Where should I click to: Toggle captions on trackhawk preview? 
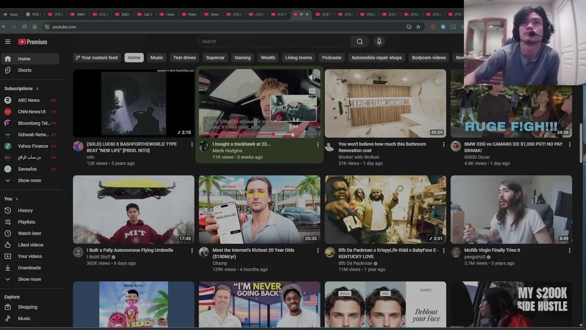pos(312,91)
